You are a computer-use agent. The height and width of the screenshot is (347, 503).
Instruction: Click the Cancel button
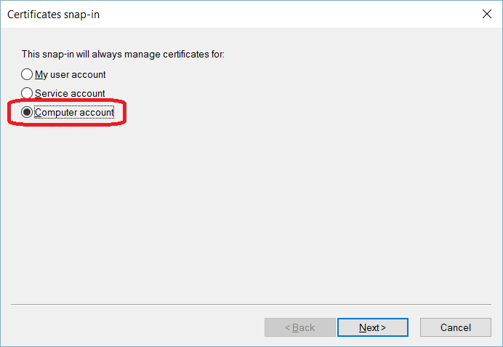[x=455, y=327]
